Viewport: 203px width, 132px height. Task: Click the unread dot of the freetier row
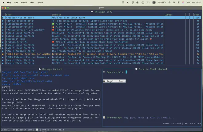[3, 18]
